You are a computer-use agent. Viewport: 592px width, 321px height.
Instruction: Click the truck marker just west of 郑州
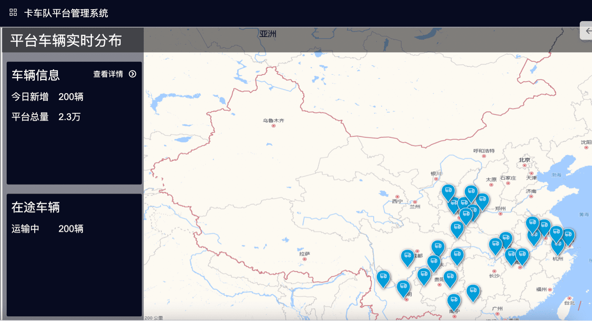pyautogui.click(x=482, y=200)
